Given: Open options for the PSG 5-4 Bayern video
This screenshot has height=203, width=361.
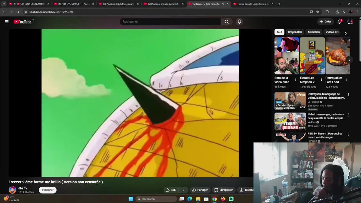Looking at the screenshot, I should click(x=349, y=134).
